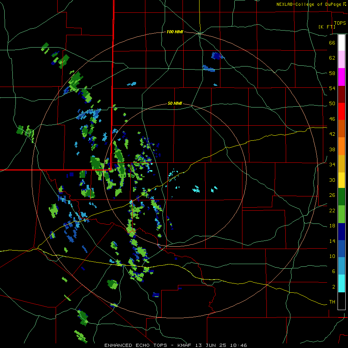Click the 14 value on the scale
Viewport: 348px width, 348px height.
332,241
